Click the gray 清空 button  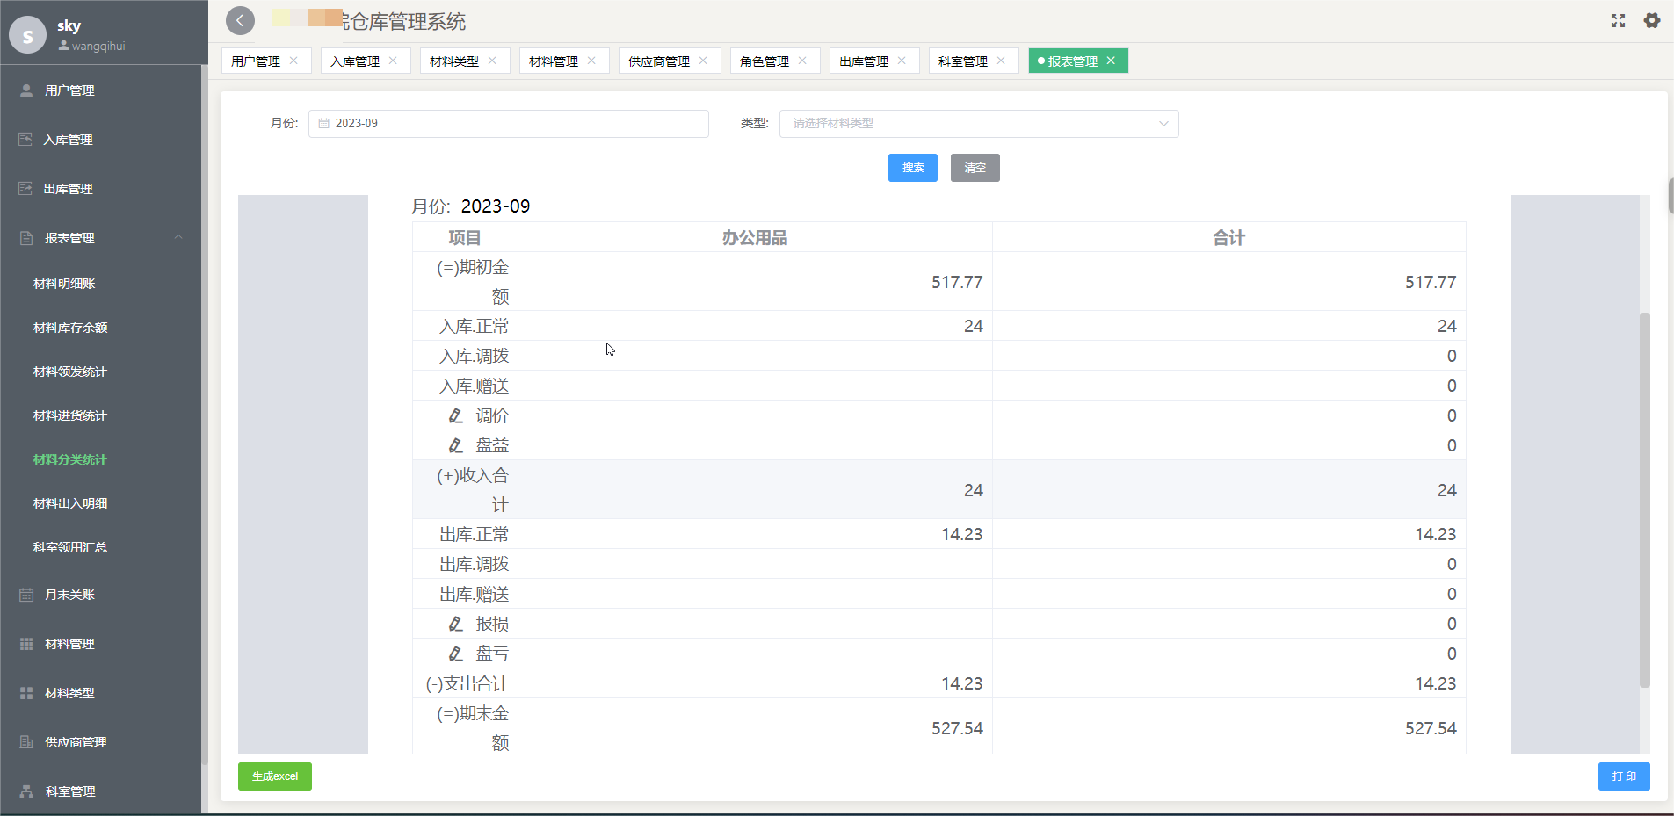(x=975, y=168)
